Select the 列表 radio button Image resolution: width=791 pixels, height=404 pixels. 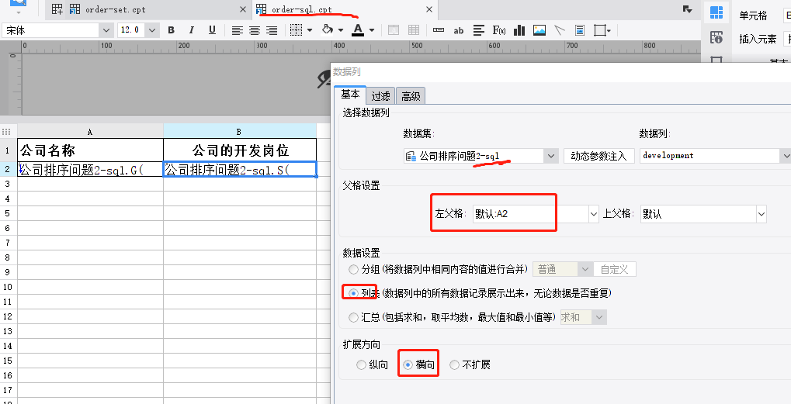pyautogui.click(x=354, y=293)
